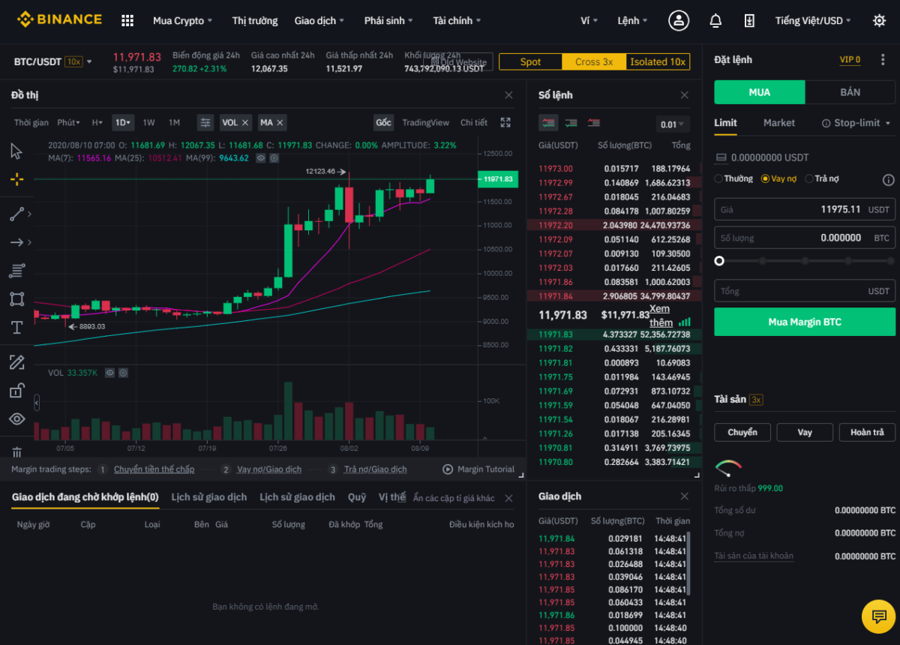Open the 0.01 depth precision dropdown
The width and height of the screenshot is (900, 645).
point(672,124)
